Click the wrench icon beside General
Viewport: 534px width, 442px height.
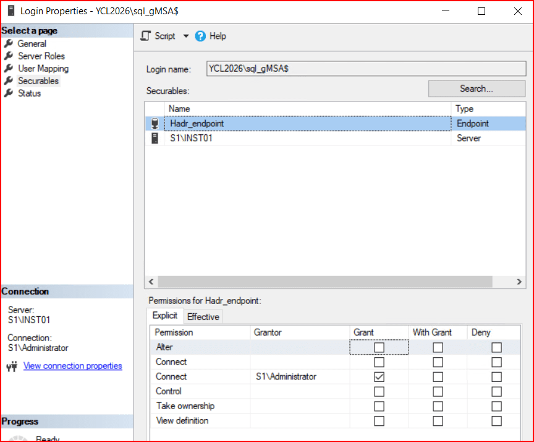click(9, 43)
